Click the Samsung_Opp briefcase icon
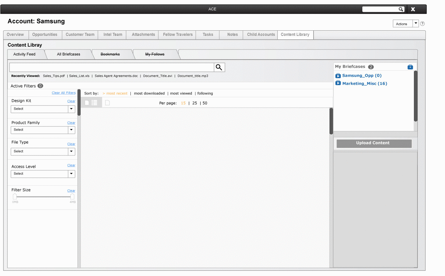The width and height of the screenshot is (445, 276). (x=338, y=75)
